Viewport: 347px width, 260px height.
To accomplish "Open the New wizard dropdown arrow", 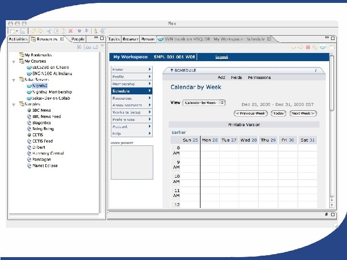I will (17, 31).
